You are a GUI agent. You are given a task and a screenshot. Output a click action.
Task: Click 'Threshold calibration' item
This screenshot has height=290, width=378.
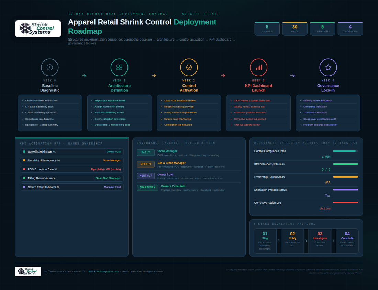[315, 113]
